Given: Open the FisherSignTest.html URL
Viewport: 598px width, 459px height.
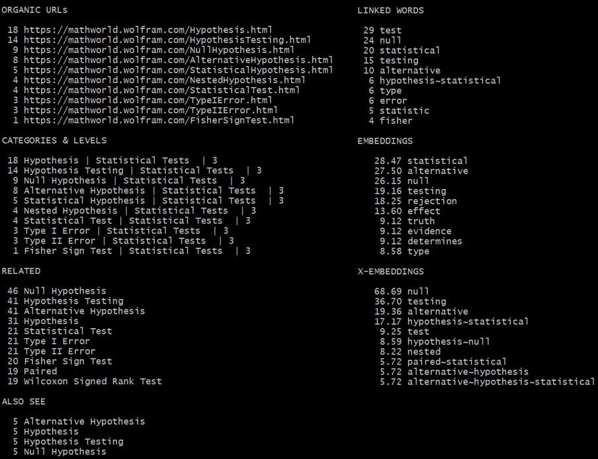Looking at the screenshot, I should pos(159,120).
